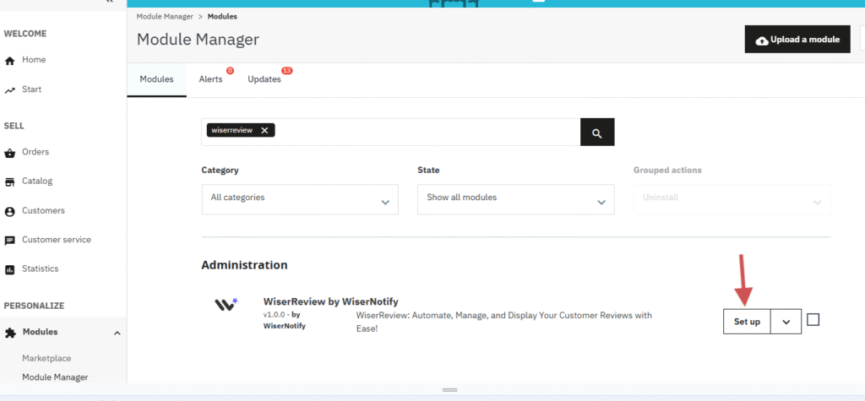
Task: Click the Start trending-arrow icon
Action: coord(10,90)
